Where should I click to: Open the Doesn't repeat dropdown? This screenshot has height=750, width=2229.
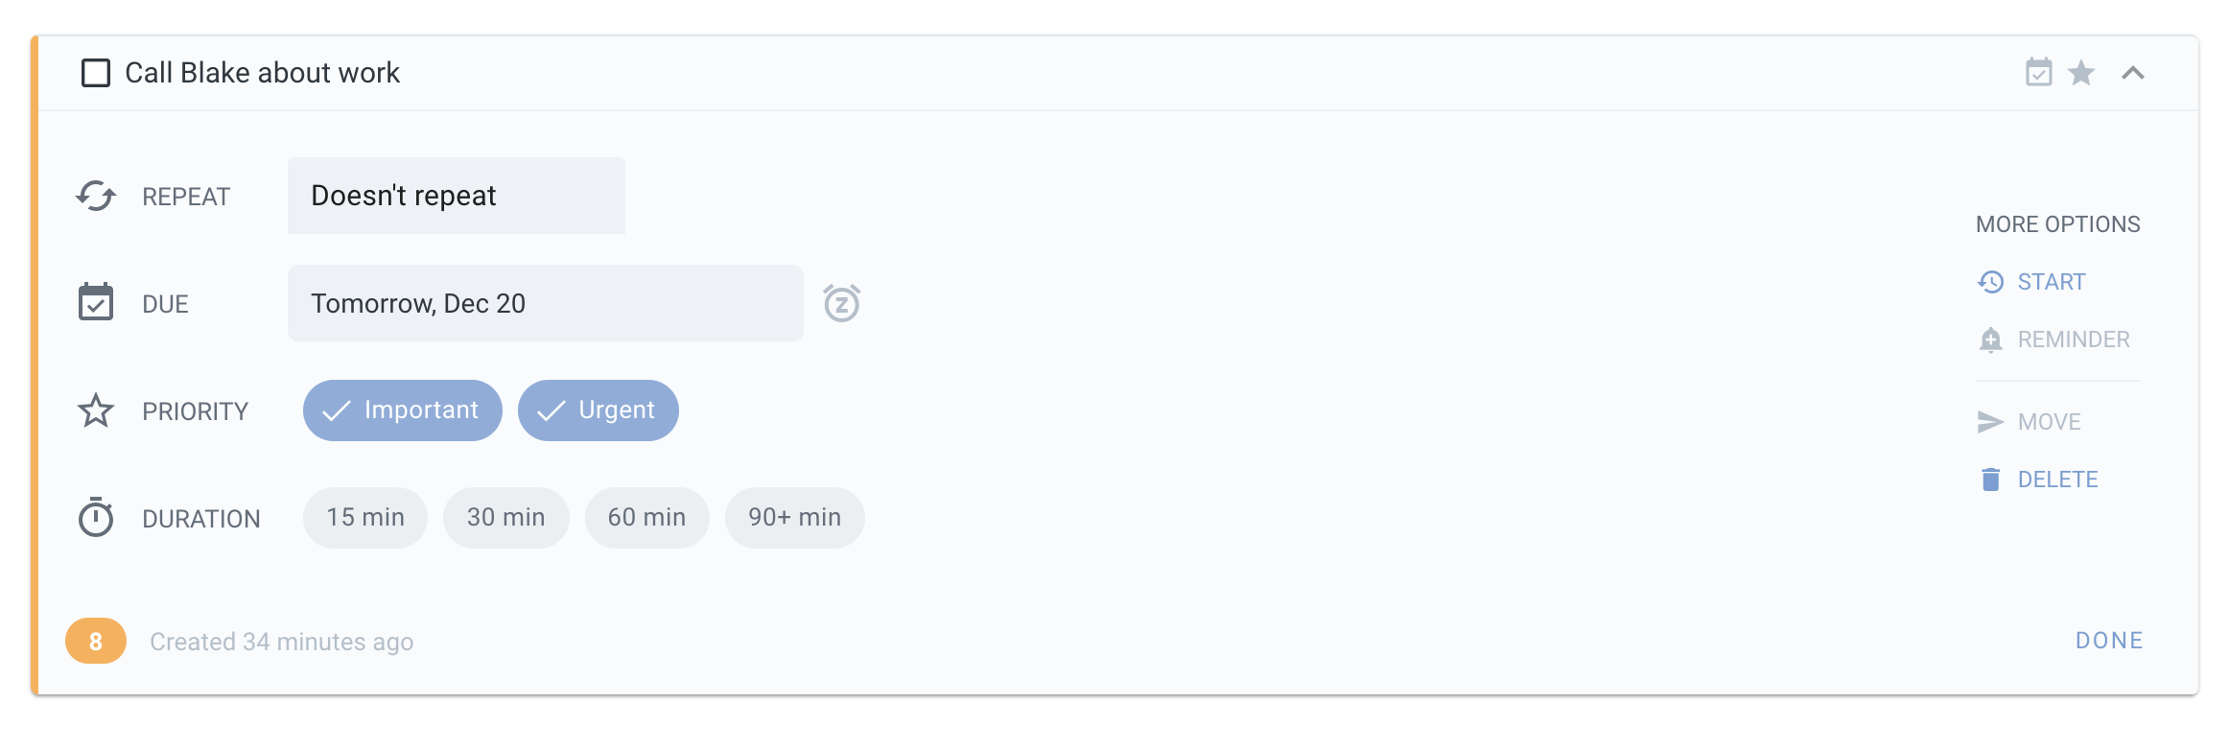pyautogui.click(x=456, y=195)
